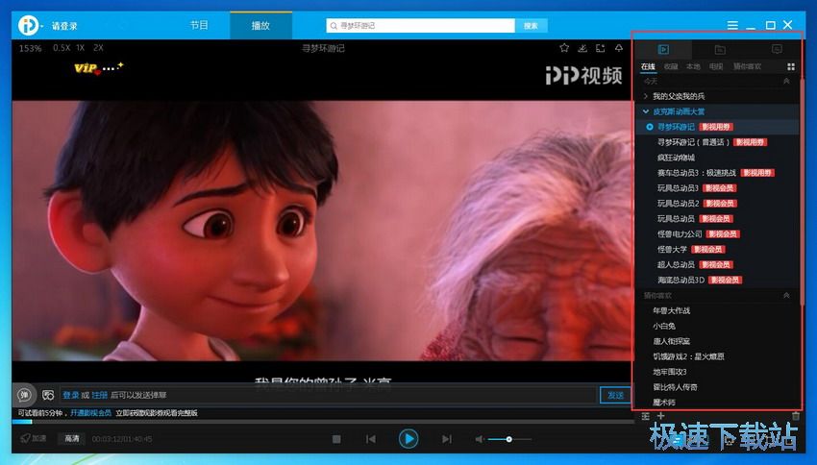The width and height of the screenshot is (817, 465).
Task: Select the 本地 playlist tab
Action: (693, 66)
